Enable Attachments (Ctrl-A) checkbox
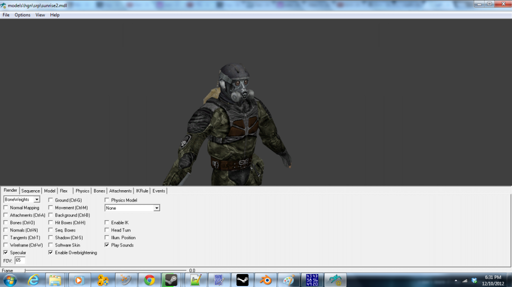 (6, 215)
